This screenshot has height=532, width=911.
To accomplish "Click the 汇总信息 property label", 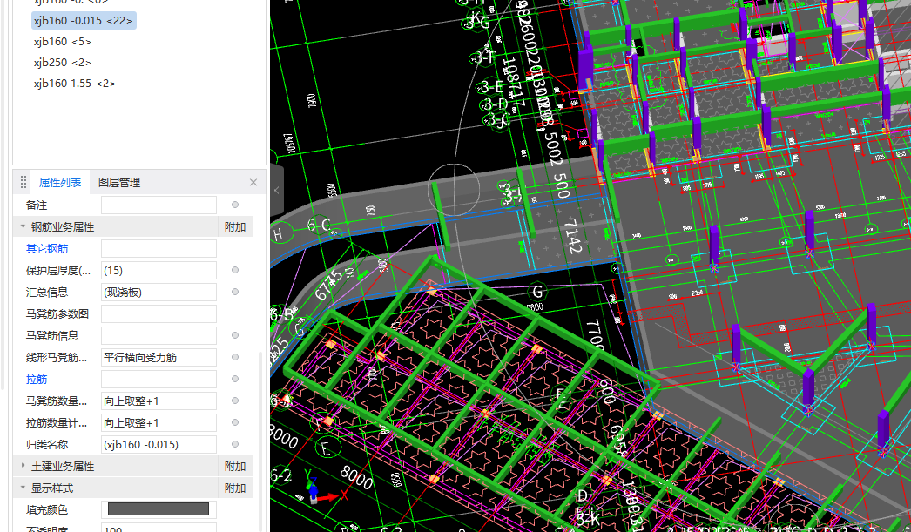I will click(47, 293).
